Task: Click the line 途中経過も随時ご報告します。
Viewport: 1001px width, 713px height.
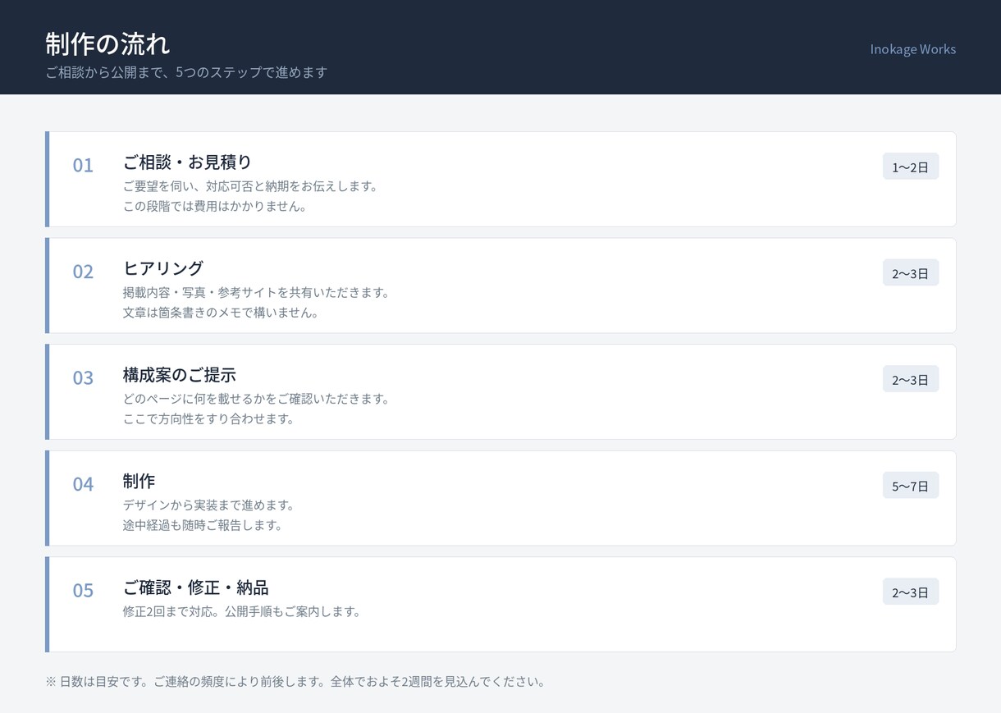Action: [x=204, y=525]
